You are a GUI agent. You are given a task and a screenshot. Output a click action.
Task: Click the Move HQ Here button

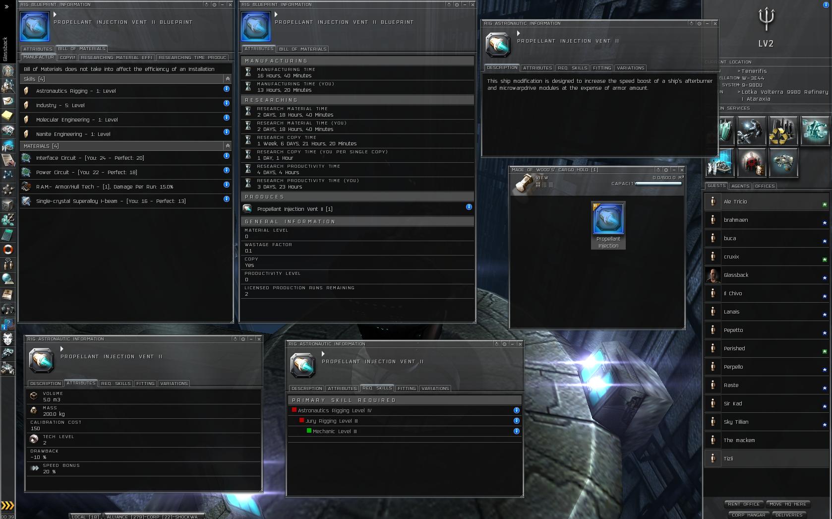[x=788, y=504]
